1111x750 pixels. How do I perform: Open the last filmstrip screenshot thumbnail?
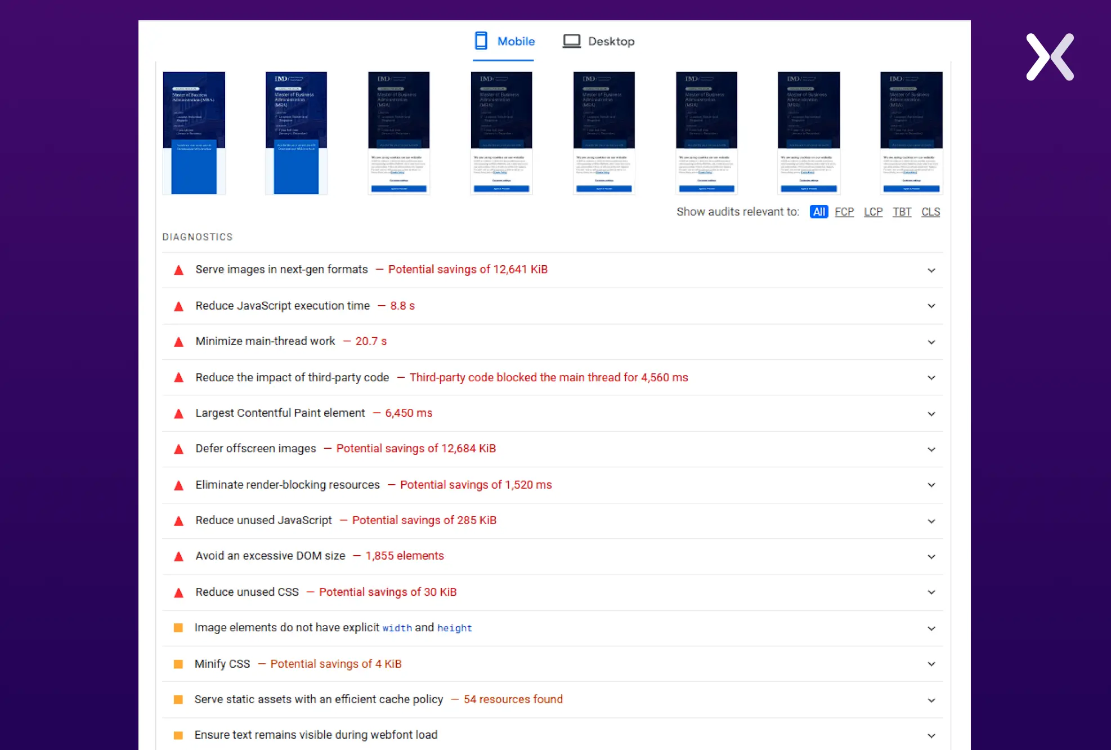coord(911,133)
